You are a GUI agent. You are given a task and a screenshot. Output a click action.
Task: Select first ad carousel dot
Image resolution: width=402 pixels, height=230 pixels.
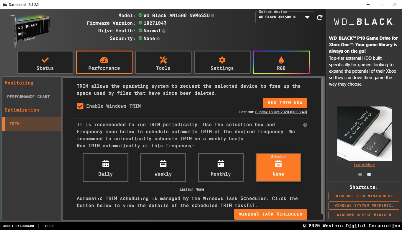[x=360, y=174]
